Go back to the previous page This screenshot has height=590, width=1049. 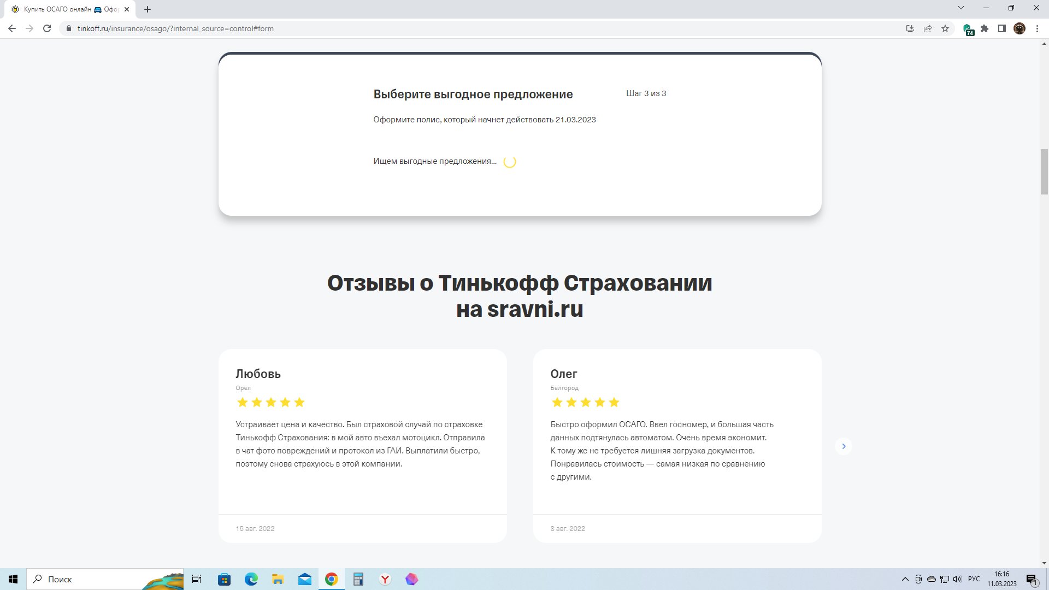[12, 28]
